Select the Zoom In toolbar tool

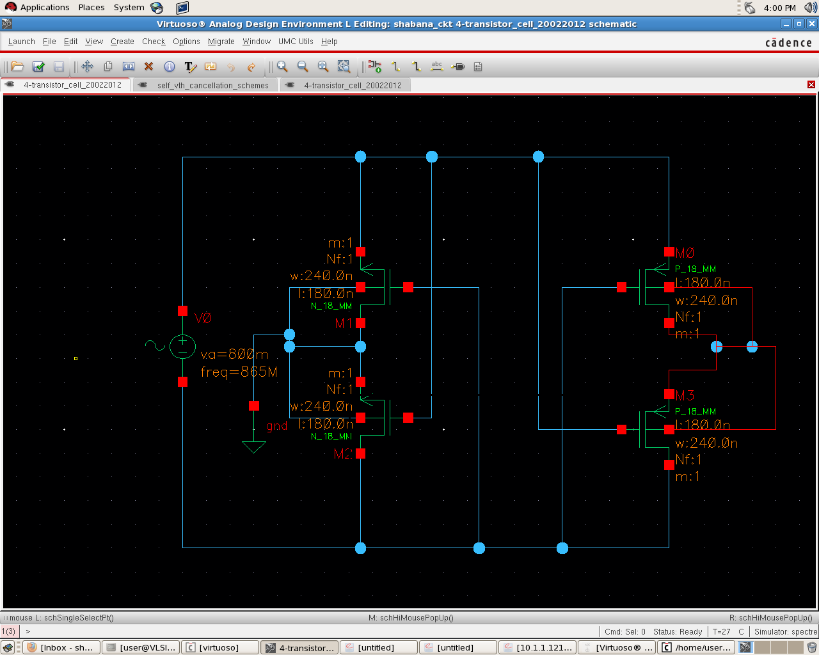[282, 67]
